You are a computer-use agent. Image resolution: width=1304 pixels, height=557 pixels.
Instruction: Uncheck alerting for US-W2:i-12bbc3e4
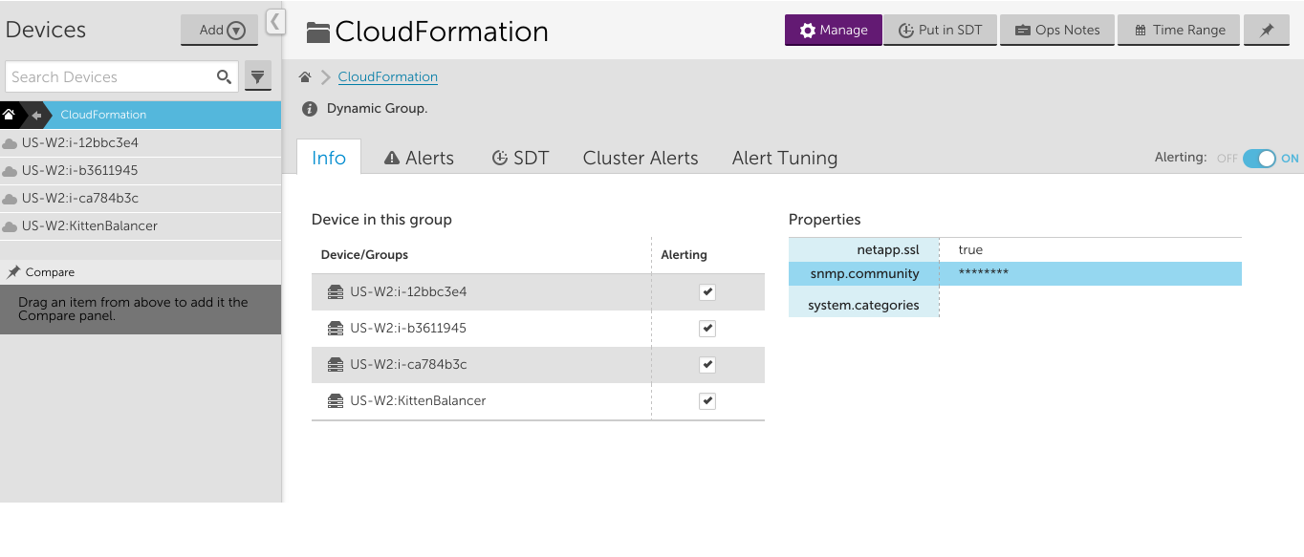click(x=707, y=292)
